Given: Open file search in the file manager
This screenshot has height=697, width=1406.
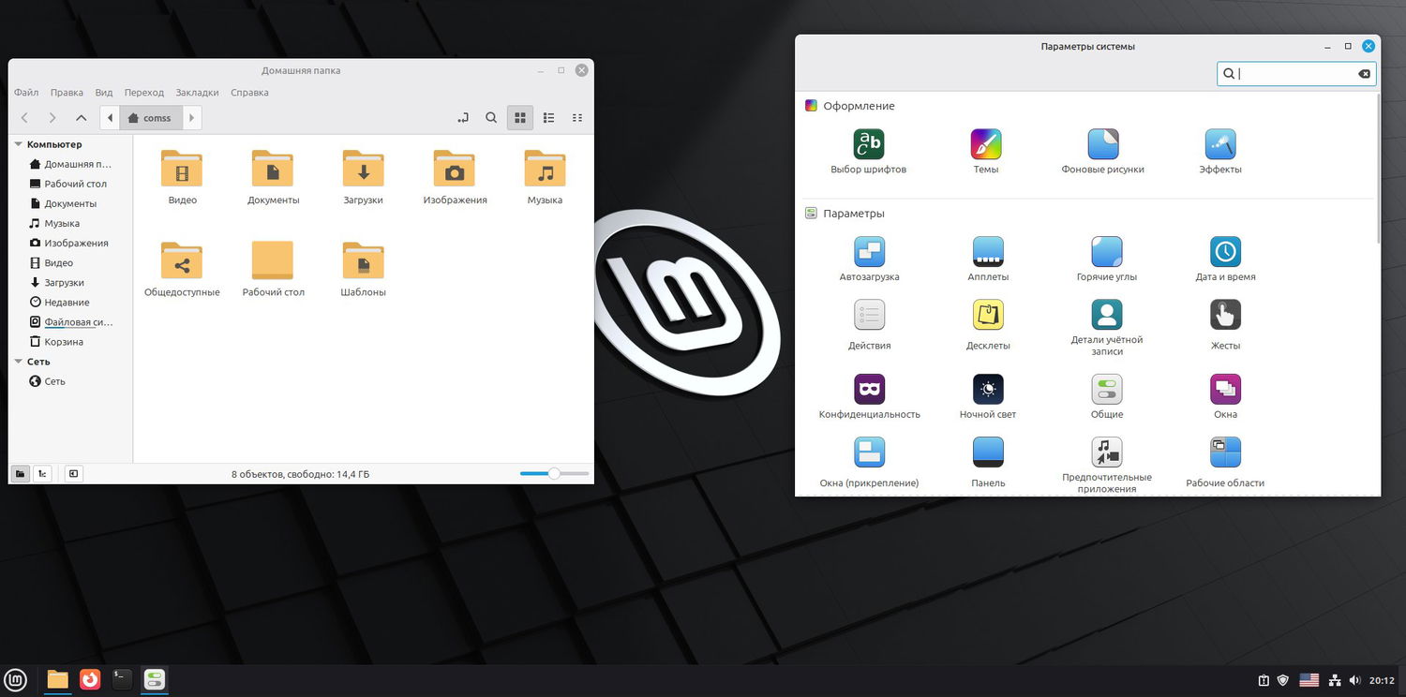Looking at the screenshot, I should click(x=491, y=118).
